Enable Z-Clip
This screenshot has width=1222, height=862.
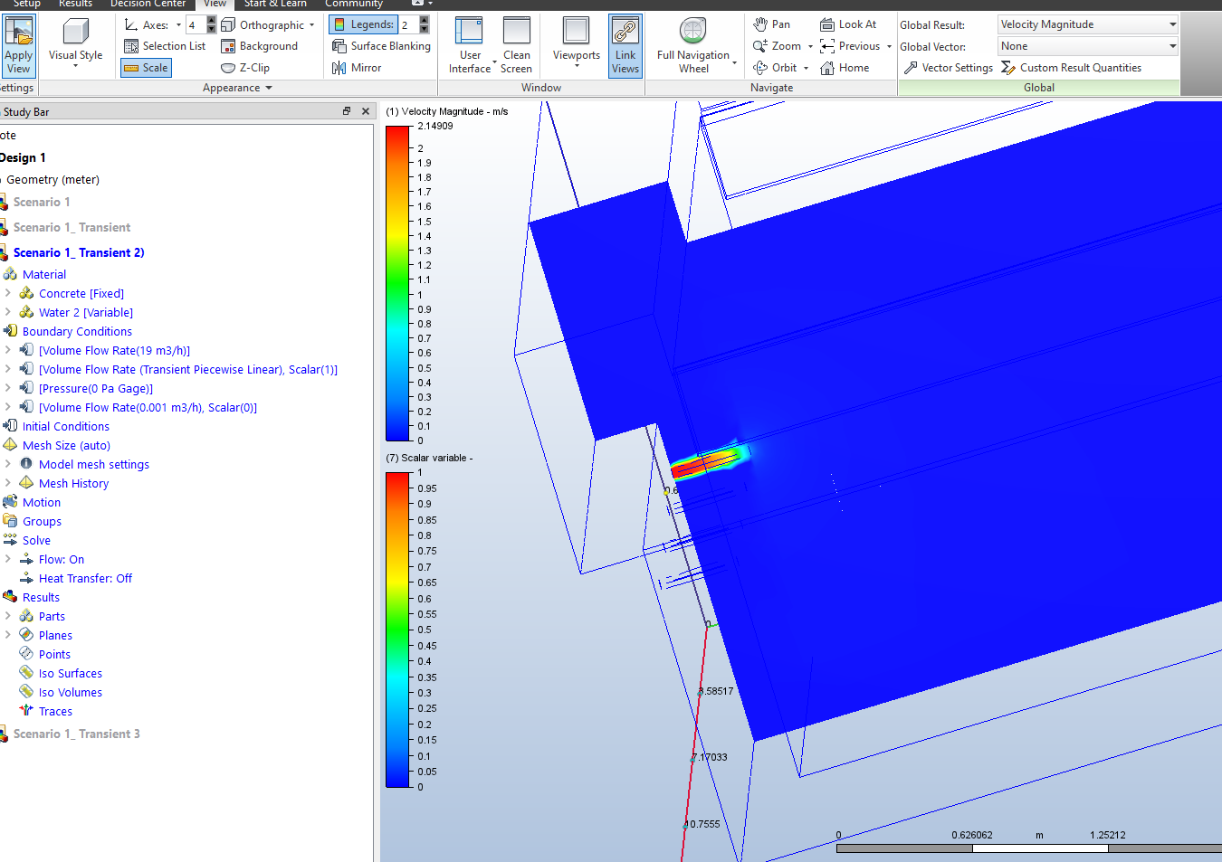click(245, 68)
